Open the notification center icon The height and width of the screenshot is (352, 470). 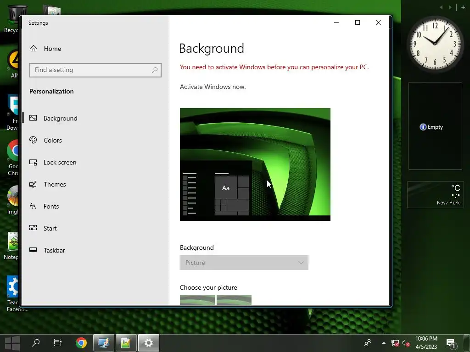tap(451, 343)
